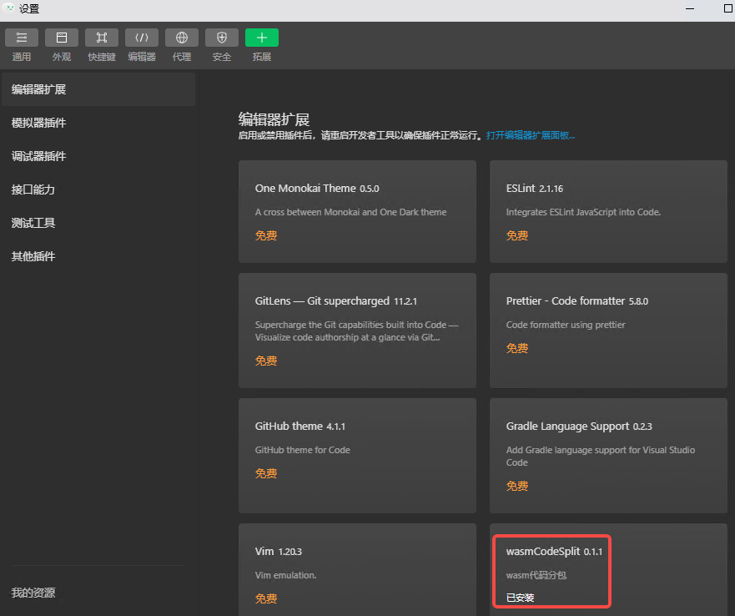Click the Vim 1.20.3 title
Image resolution: width=735 pixels, height=616 pixels.
pyautogui.click(x=279, y=551)
